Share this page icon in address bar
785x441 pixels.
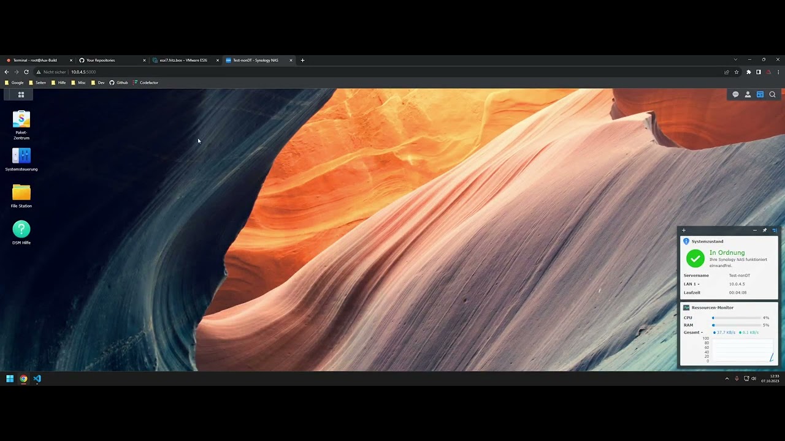727,72
